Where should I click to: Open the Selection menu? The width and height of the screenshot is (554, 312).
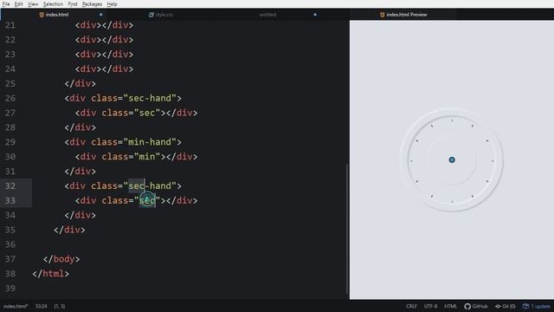(53, 4)
